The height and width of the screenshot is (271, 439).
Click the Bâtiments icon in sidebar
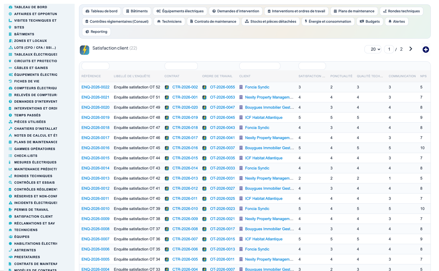point(10,34)
